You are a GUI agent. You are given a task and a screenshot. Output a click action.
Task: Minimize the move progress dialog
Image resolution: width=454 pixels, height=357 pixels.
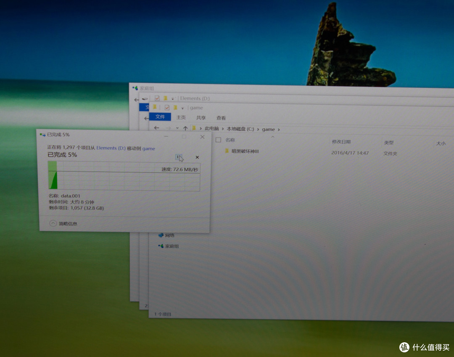[166, 136]
